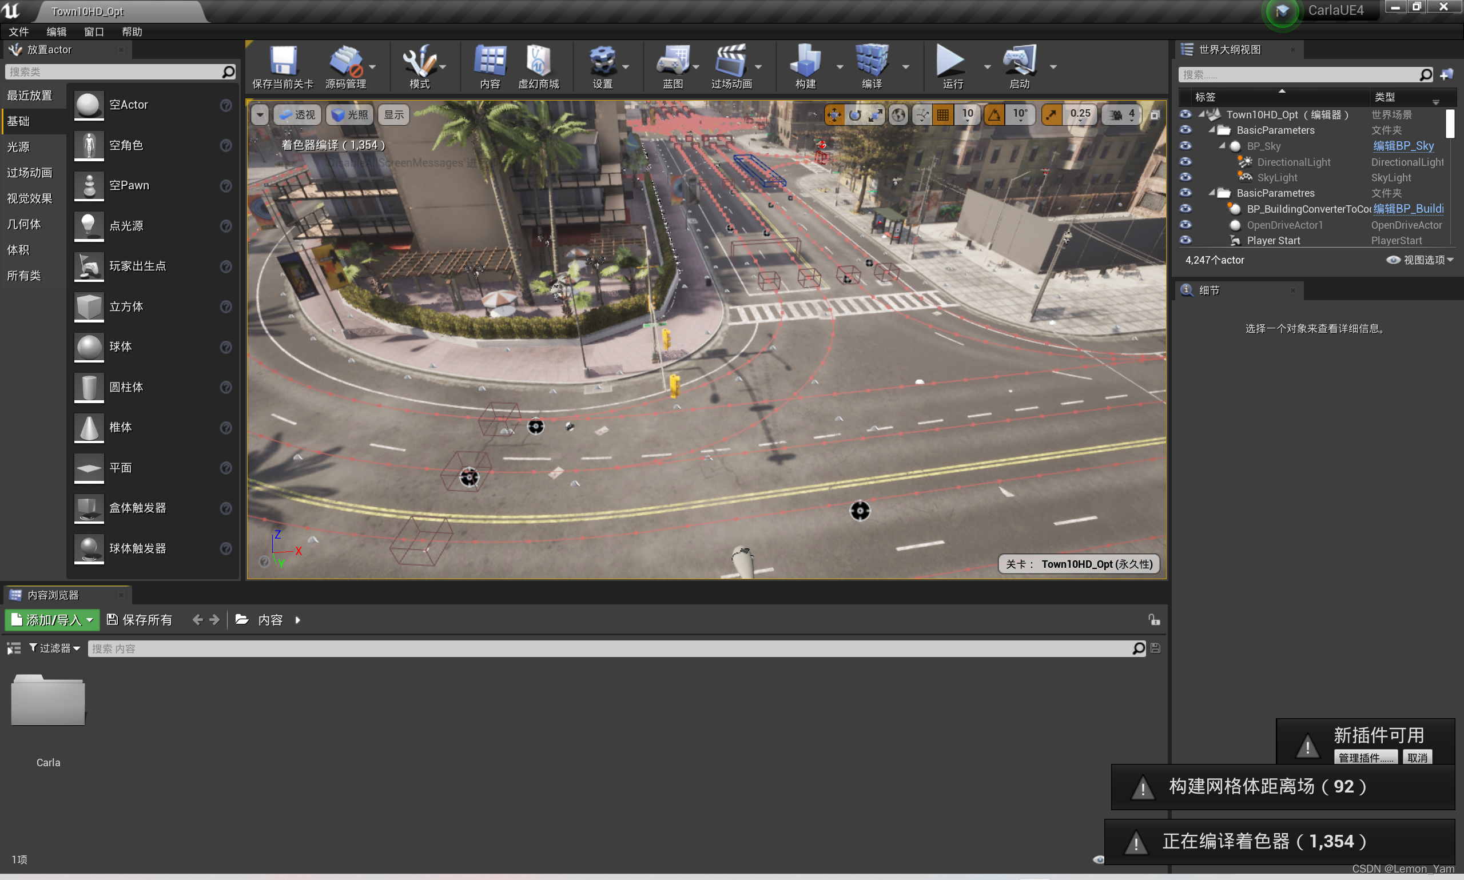The image size is (1464, 880).
Task: Open the 光照 lit view mode dropdown
Action: (x=349, y=114)
